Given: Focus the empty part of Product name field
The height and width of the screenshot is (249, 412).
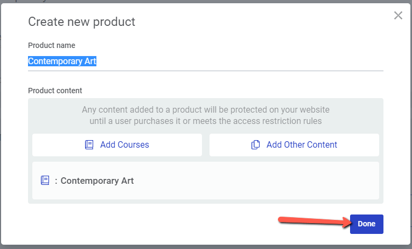Looking at the screenshot, I should [239, 61].
